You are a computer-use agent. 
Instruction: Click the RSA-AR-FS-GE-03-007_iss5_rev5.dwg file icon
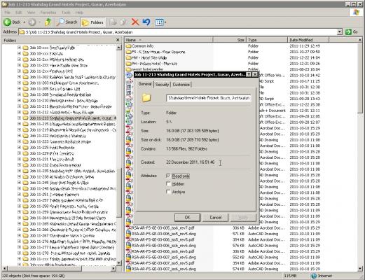click(128, 257)
